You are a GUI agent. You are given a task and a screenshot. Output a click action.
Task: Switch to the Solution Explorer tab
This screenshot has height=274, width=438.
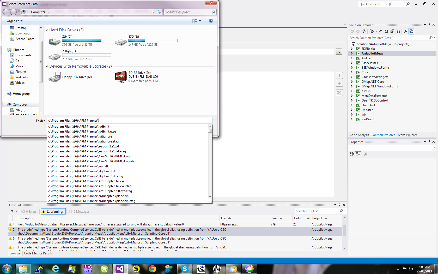tap(383, 135)
